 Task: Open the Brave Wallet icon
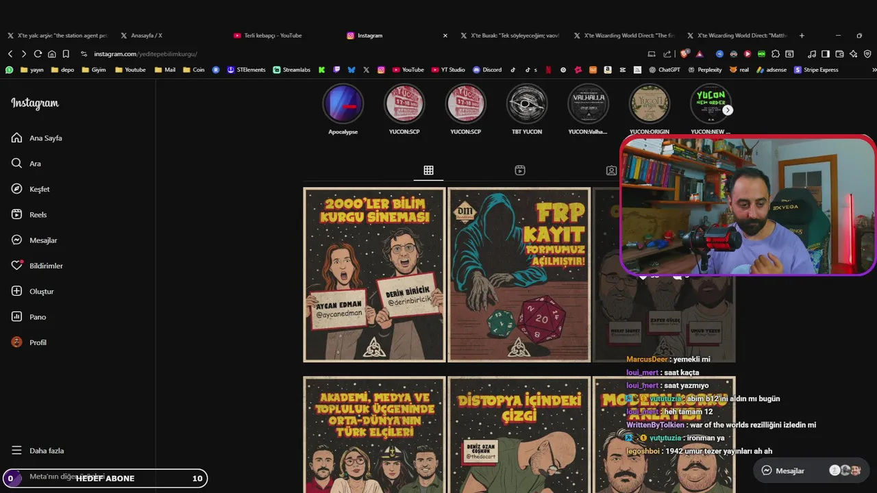coord(839,54)
